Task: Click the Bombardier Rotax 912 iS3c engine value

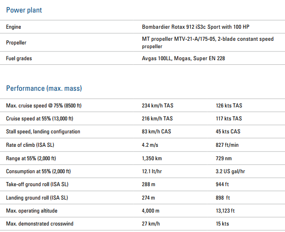Action: (195, 27)
